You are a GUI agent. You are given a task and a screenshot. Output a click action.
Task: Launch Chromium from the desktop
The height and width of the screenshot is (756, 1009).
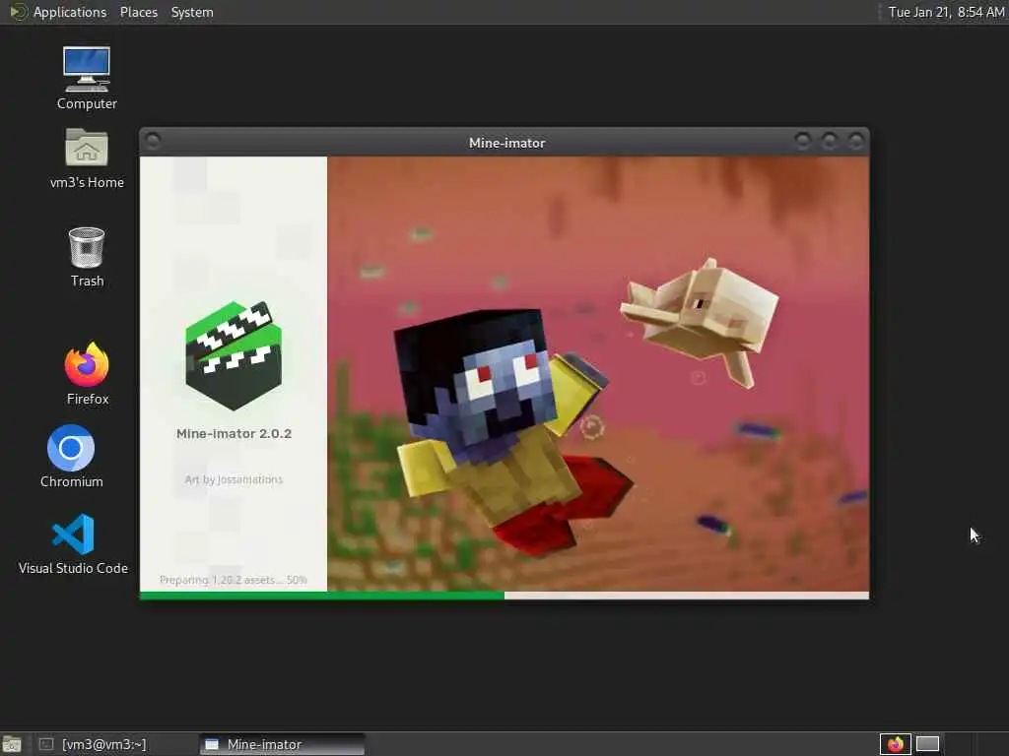[x=71, y=457]
